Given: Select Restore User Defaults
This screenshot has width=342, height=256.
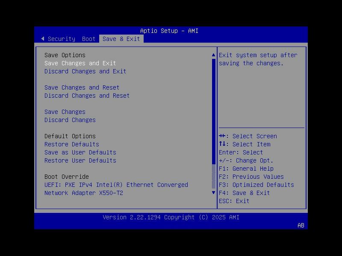Looking at the screenshot, I should [x=80, y=160].
